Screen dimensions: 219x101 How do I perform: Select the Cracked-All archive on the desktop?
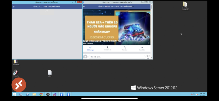[16, 62]
